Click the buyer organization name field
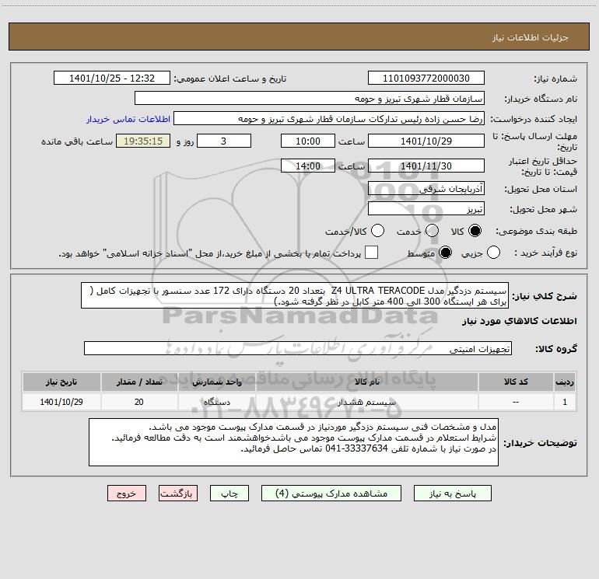This screenshot has height=579, width=599. tap(310, 99)
